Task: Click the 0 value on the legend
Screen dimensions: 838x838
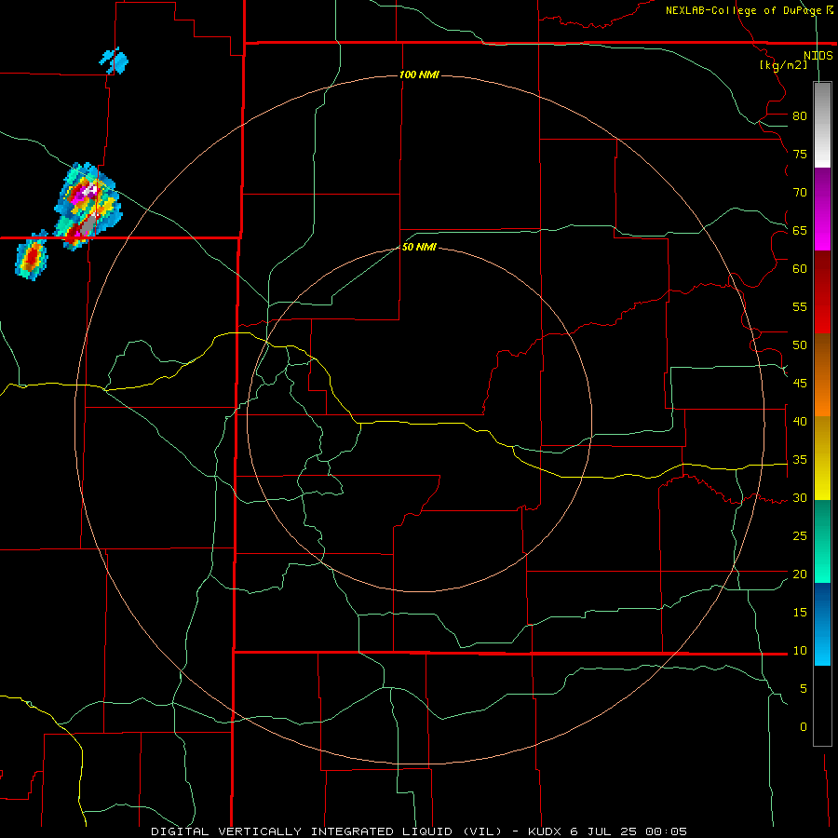Action: click(x=804, y=727)
